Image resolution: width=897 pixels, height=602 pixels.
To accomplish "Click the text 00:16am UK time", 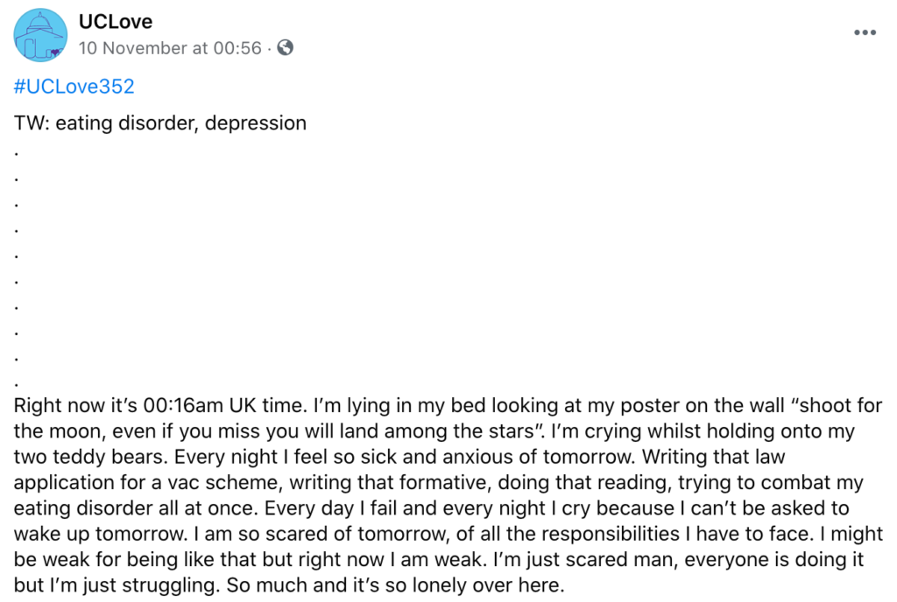I will [225, 405].
